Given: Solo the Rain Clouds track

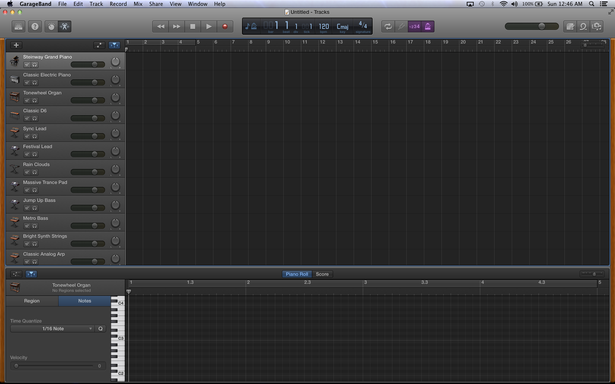Looking at the screenshot, I should (x=35, y=173).
